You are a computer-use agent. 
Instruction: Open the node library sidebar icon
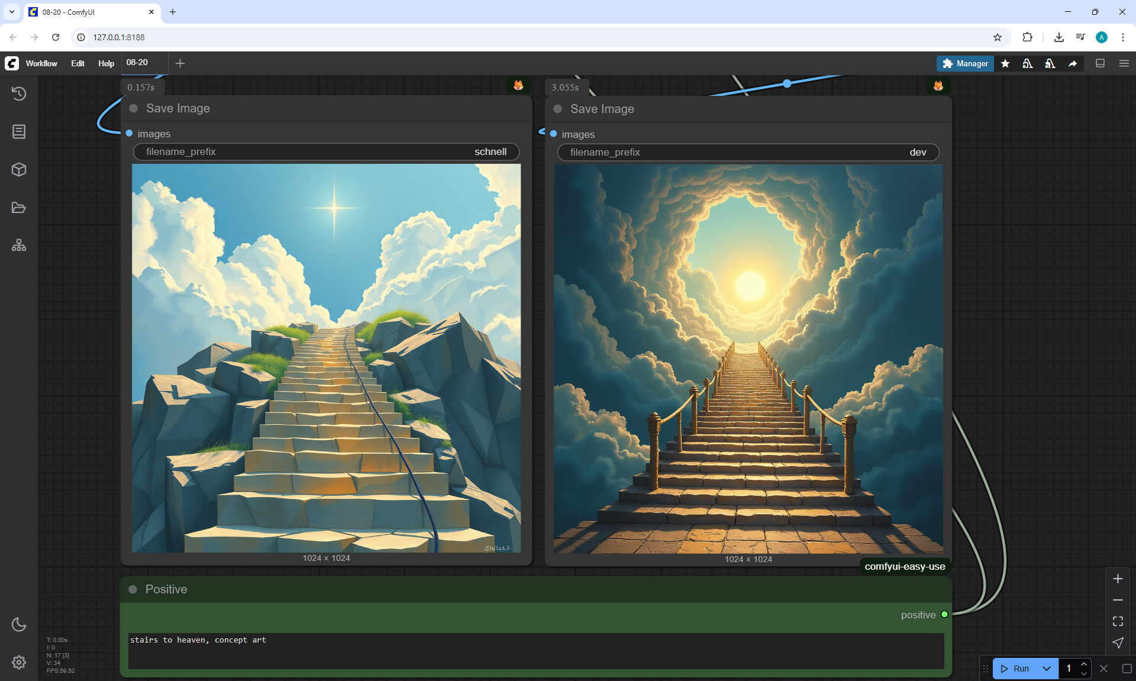tap(19, 131)
